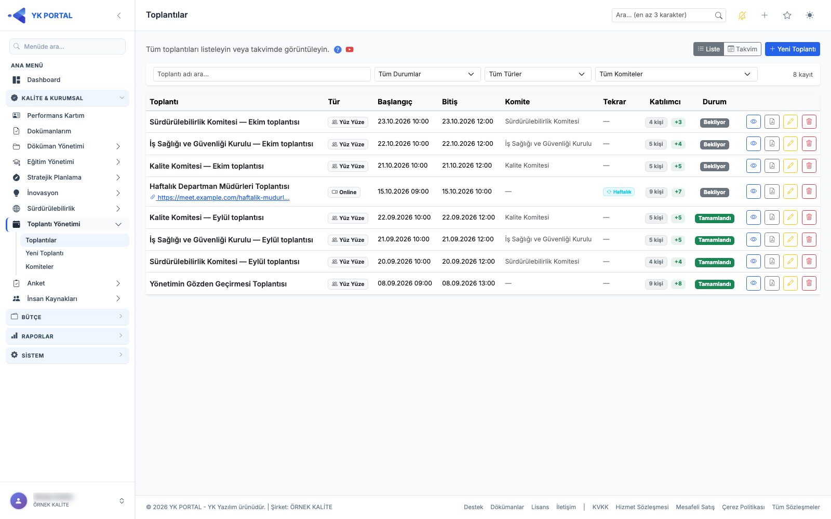
Task: Open KVKK footer link
Action: [x=600, y=507]
